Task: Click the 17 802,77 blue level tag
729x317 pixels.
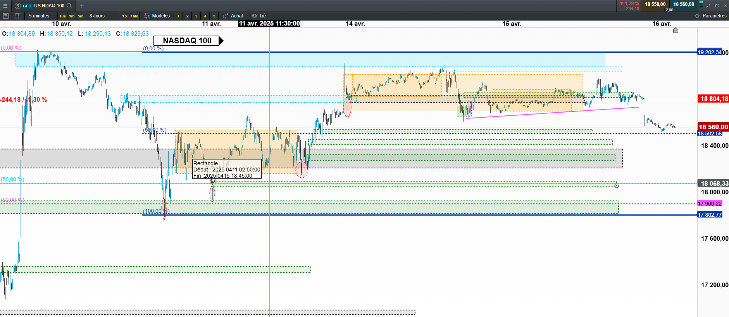Action: pyautogui.click(x=710, y=215)
